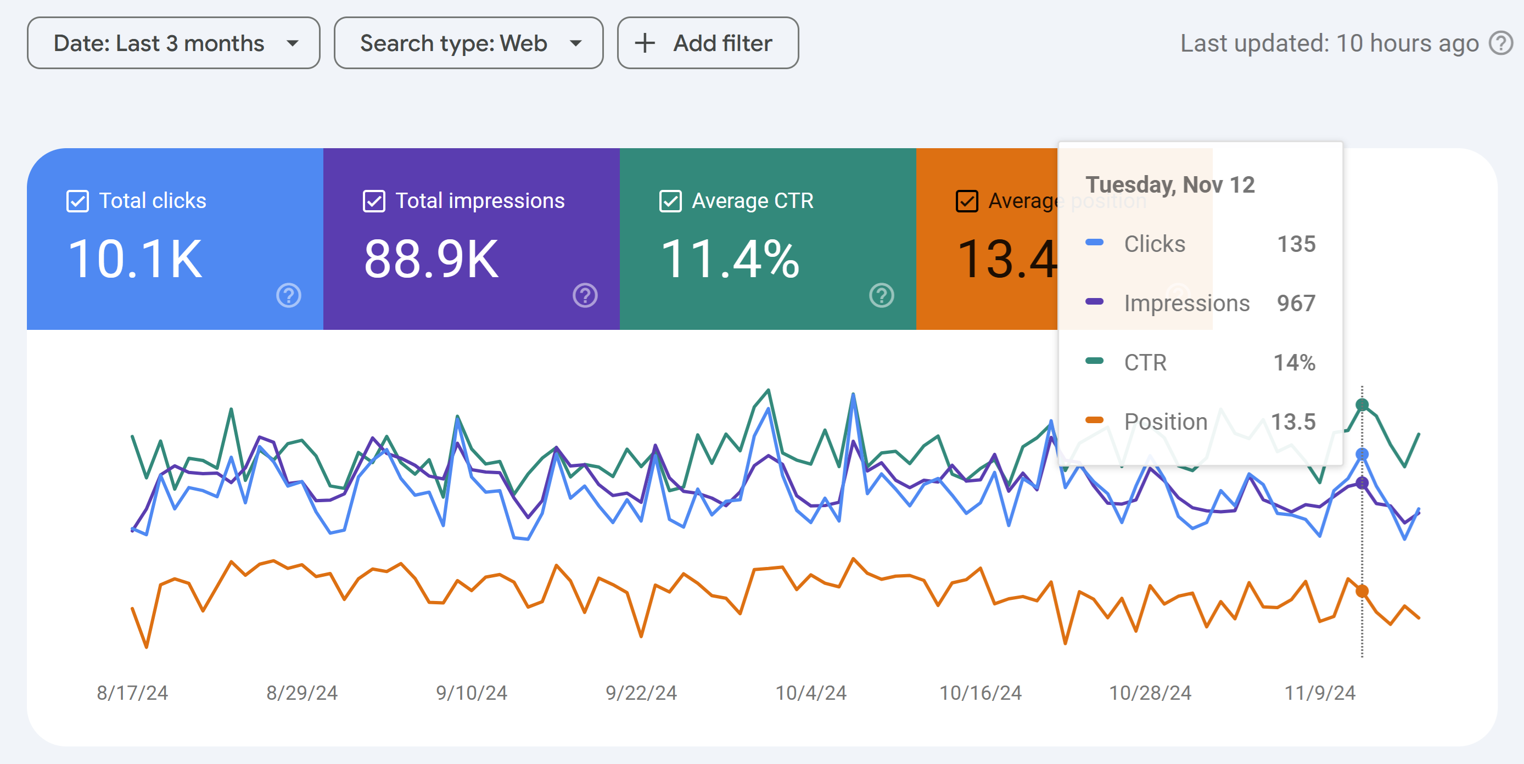Screen dimensions: 1524x764
Task: Click the 10/16/24 axis date label
Action: pyautogui.click(x=981, y=693)
